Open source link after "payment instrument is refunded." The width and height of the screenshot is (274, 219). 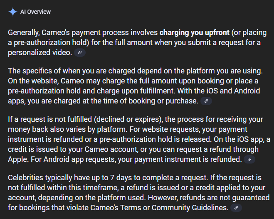(249, 159)
